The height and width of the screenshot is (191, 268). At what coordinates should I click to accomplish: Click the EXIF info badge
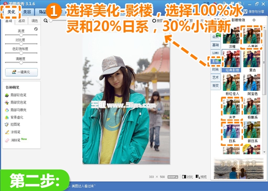(x=173, y=177)
